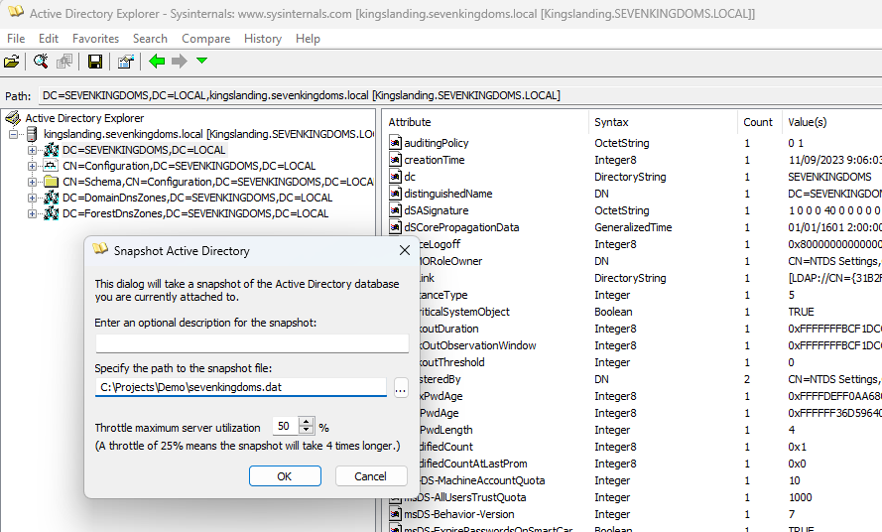Click the Snapshot dialog title bar icon
The width and height of the screenshot is (882, 532).
pyautogui.click(x=100, y=249)
